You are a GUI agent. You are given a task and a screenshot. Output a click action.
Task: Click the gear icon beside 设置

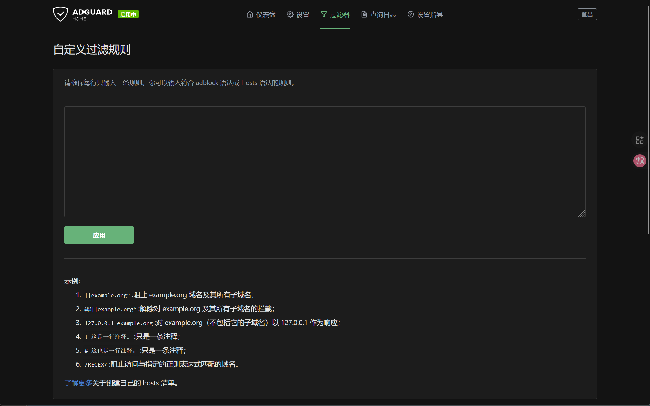(290, 14)
